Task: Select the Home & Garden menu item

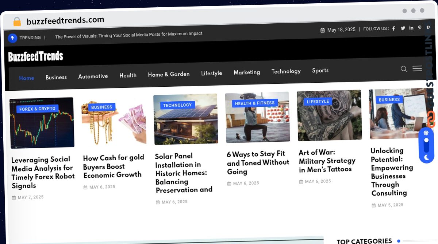Action: tap(169, 74)
